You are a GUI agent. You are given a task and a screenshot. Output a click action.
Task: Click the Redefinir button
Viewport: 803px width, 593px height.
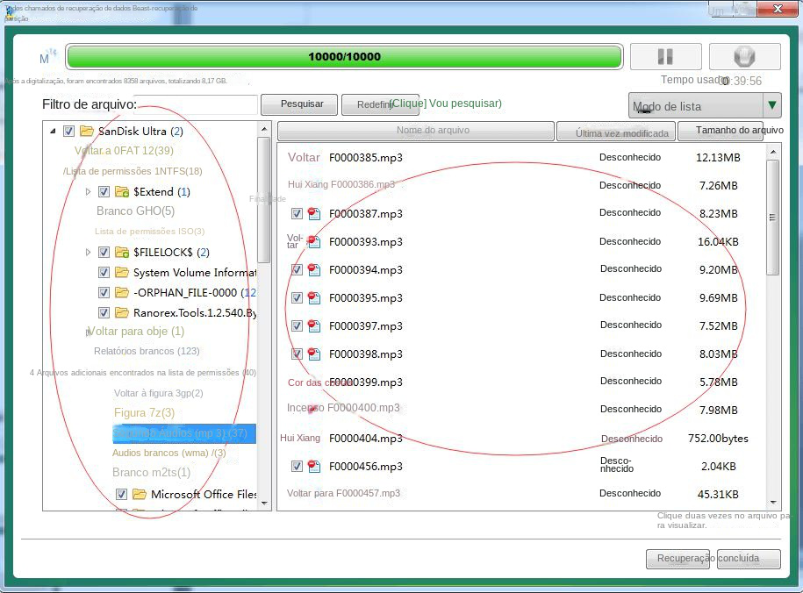tap(380, 104)
